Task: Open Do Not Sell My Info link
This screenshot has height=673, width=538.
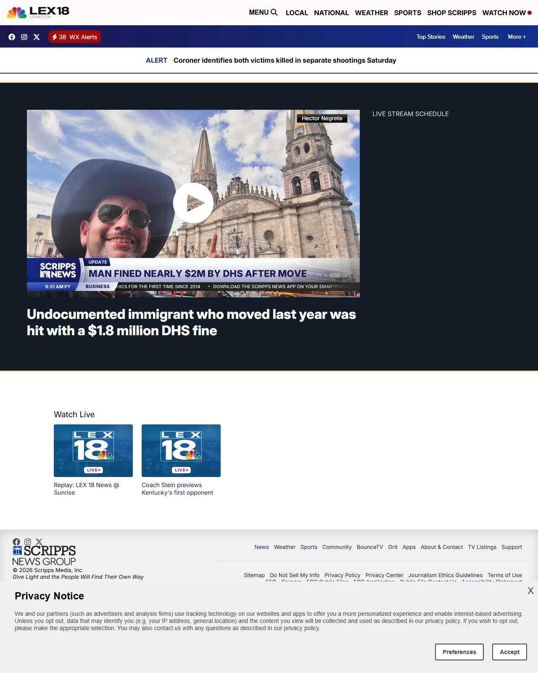Action: pyautogui.click(x=295, y=575)
